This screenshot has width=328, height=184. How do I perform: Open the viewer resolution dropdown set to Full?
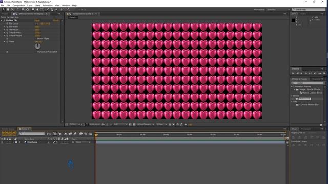pyautogui.click(x=120, y=124)
